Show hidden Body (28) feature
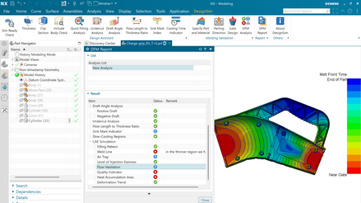The image size is (361, 203). tap(21, 100)
